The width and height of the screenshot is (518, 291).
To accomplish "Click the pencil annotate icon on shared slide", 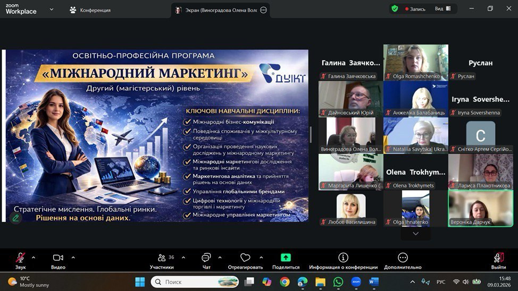I will coord(16,218).
